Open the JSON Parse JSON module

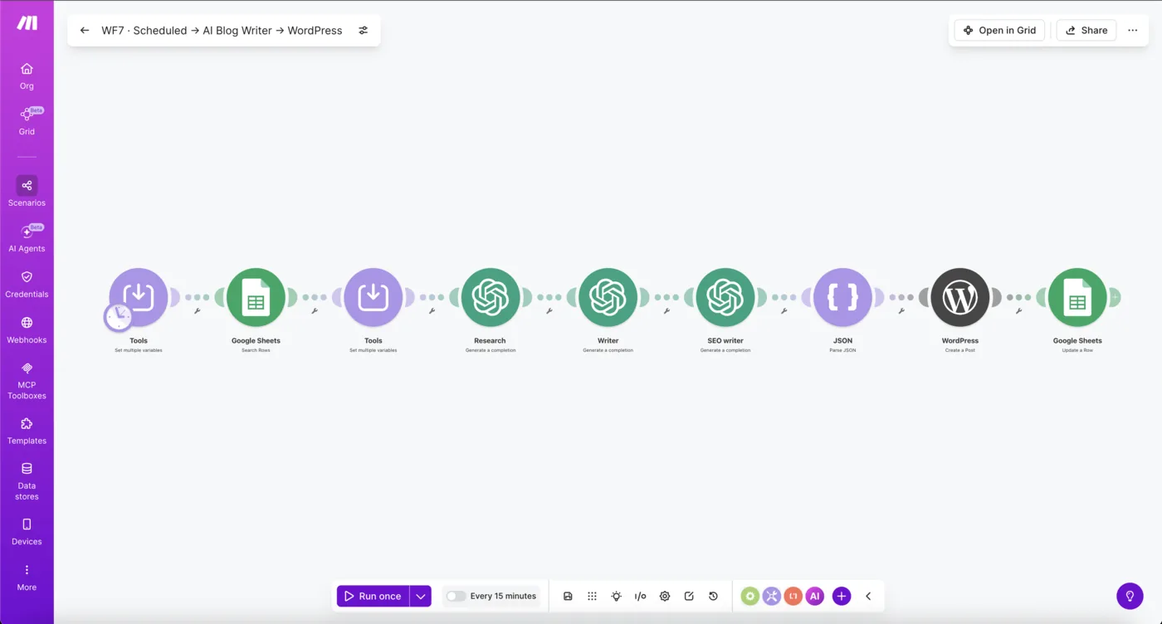coord(842,297)
